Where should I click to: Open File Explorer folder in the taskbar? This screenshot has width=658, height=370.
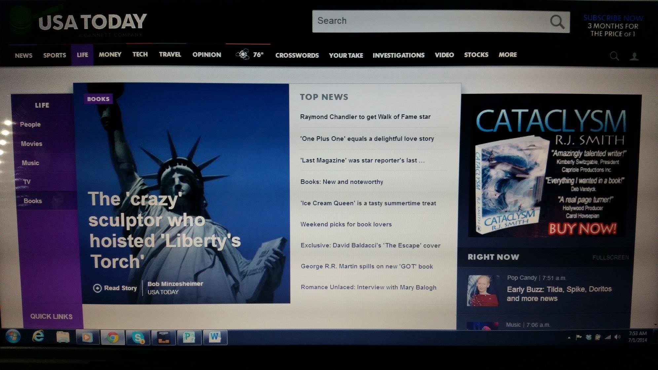tap(63, 337)
